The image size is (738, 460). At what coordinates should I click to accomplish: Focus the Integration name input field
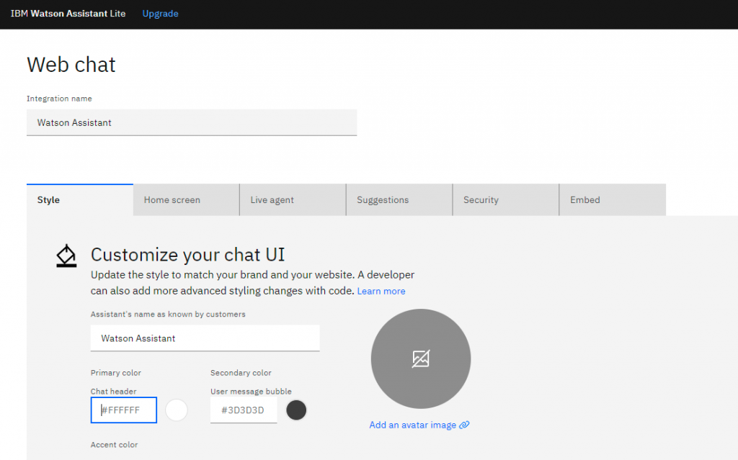pos(192,123)
